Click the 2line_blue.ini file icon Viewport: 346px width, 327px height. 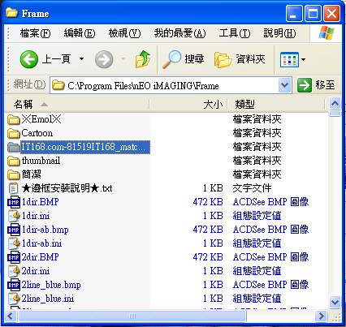[x=14, y=299]
